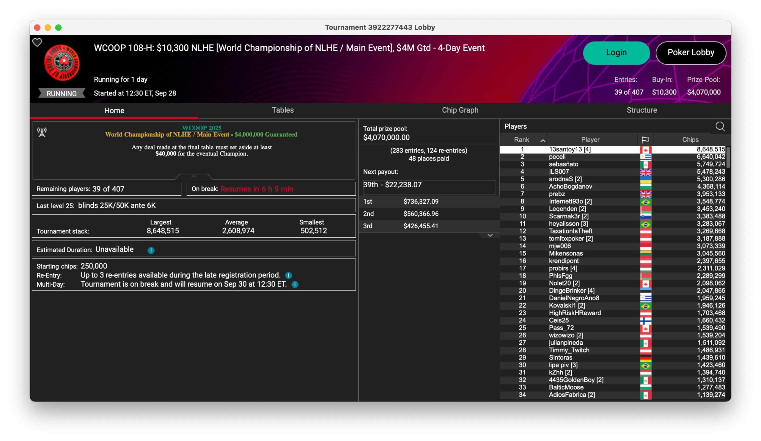Click Canada flag next to 13santoy13
This screenshot has width=761, height=441.
(645, 150)
